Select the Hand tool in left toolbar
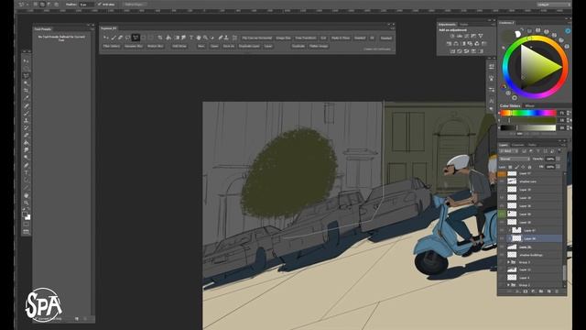The width and height of the screenshot is (586, 330). pyautogui.click(x=27, y=195)
